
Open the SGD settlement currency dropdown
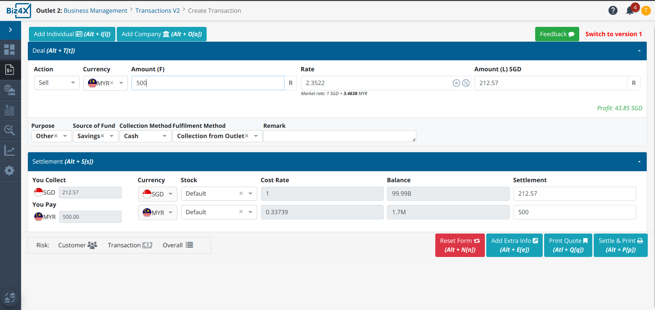157,194
